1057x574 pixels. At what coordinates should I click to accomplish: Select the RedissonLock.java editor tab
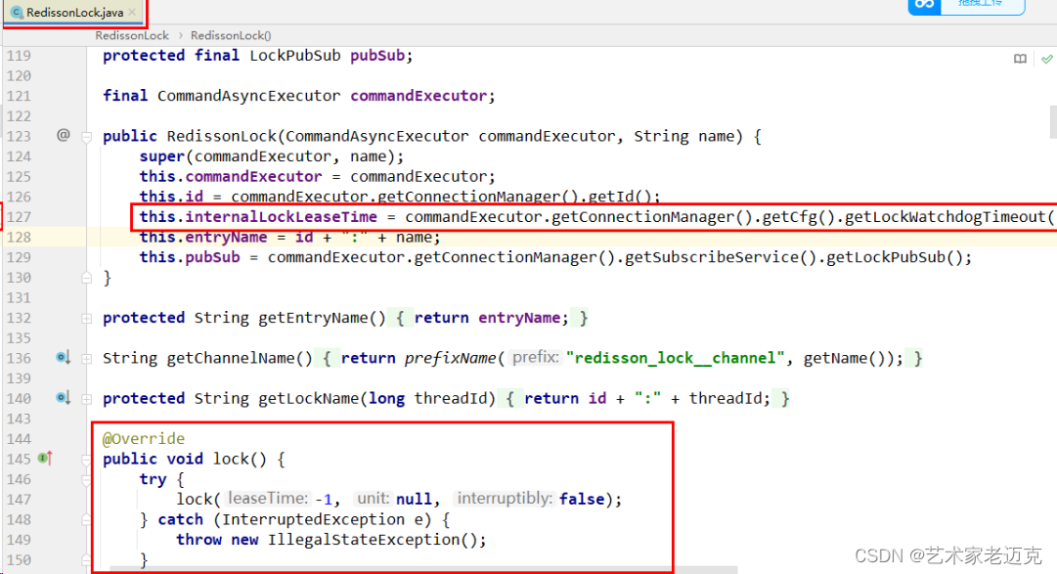point(73,12)
